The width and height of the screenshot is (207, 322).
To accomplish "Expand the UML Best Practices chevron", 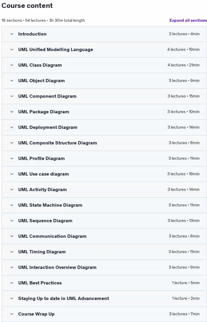I will (12, 283).
